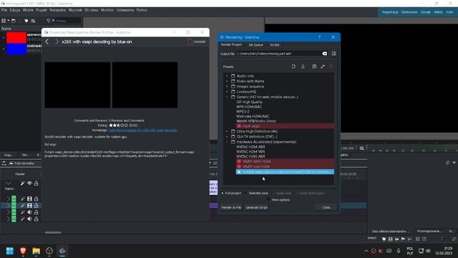Open File Explorer from the taskbar
This screenshot has width=458, height=258.
[x=36, y=251]
